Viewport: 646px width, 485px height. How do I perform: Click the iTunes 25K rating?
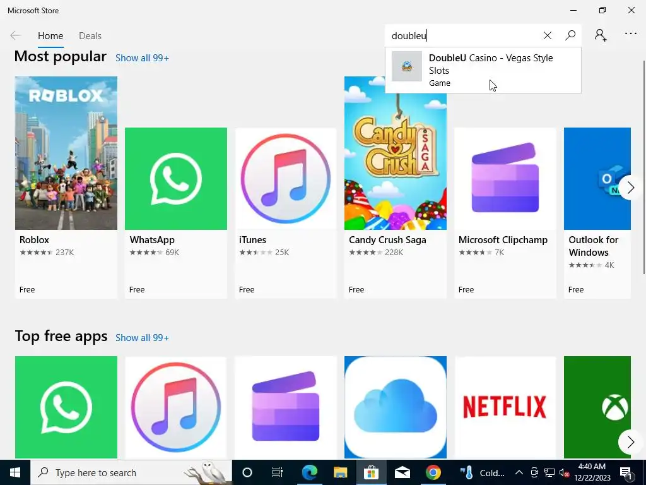tap(264, 253)
